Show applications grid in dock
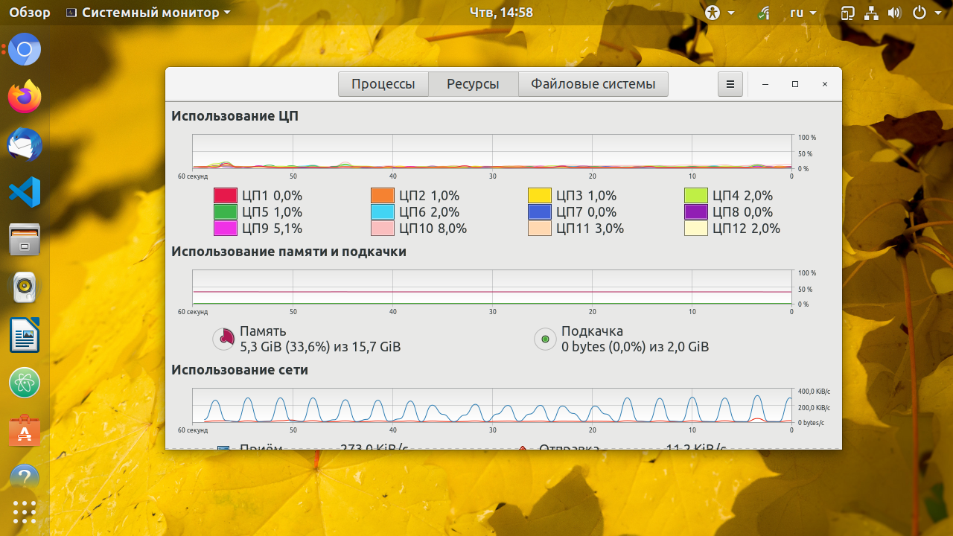The image size is (953, 536). coord(25,512)
